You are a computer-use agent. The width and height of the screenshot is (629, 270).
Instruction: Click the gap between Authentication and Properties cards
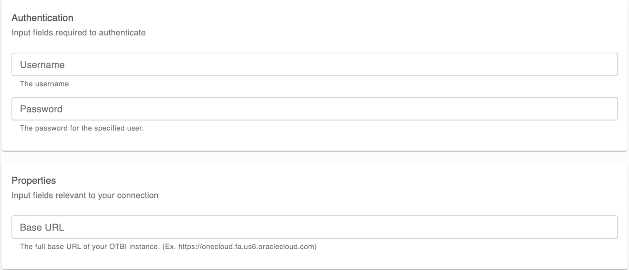point(314,157)
